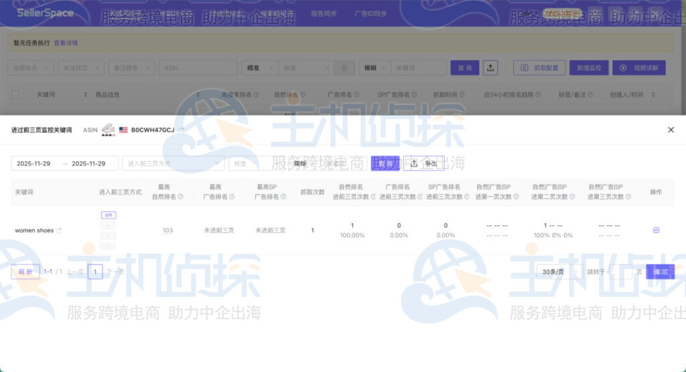This screenshot has height=372, width=686.
Task: Open the start date field in the dialog
Action: (33, 163)
